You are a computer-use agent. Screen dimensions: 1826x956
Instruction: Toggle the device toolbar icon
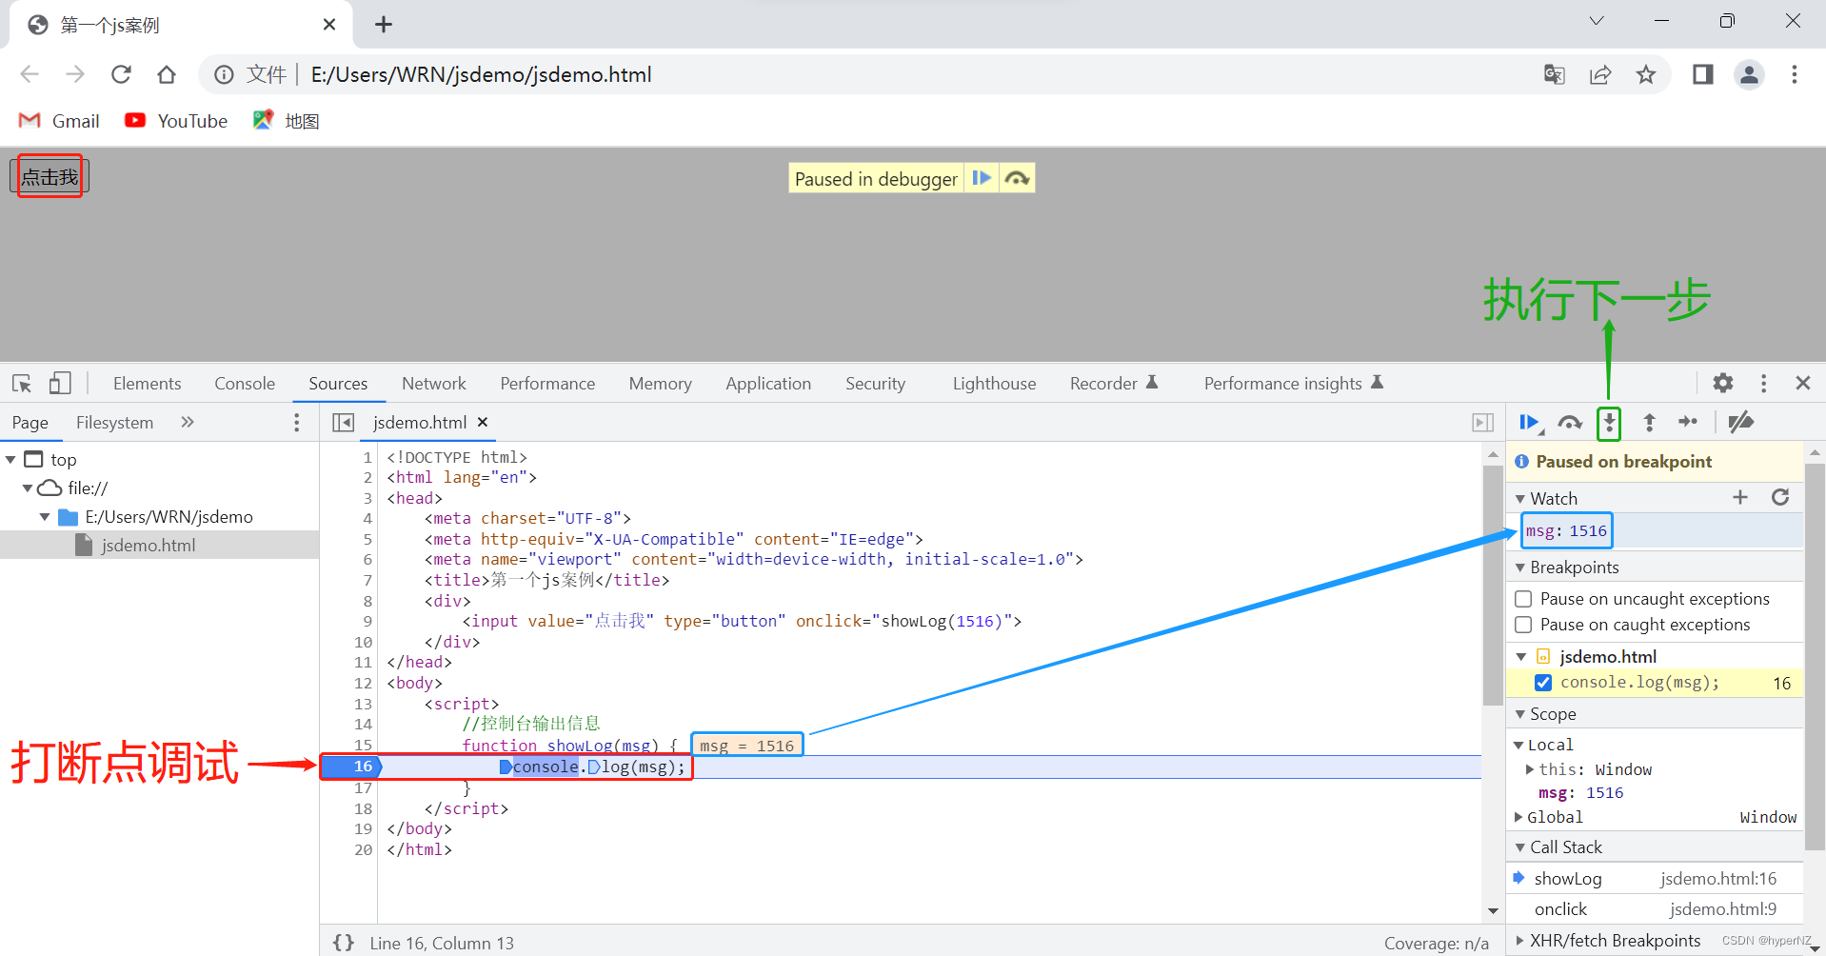(60, 383)
